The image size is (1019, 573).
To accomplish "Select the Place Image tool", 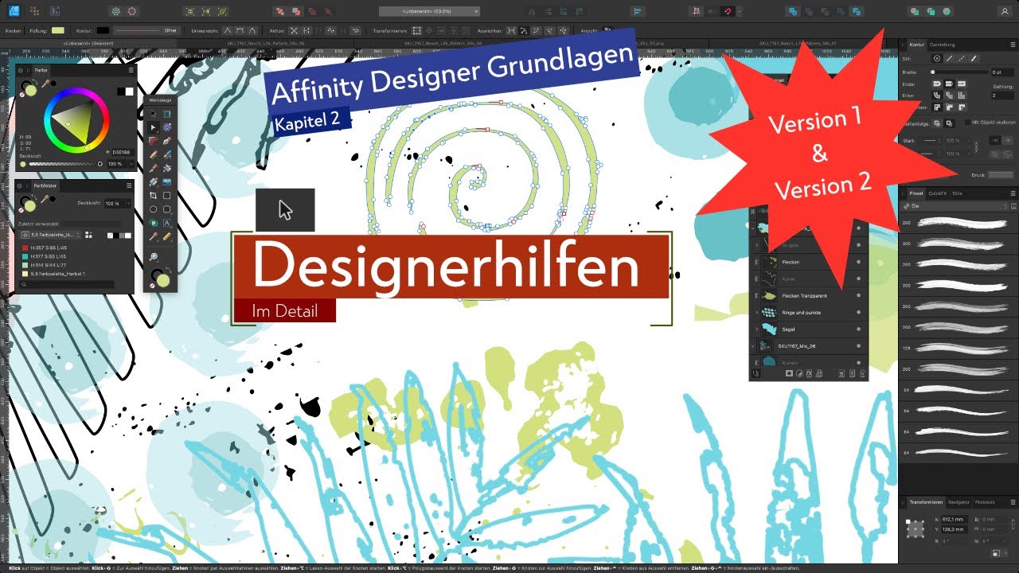I will click(167, 181).
